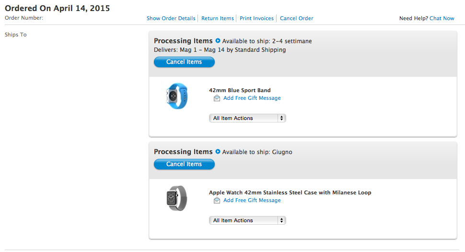Click the 42mm Blue Sport Band title
The height and width of the screenshot is (252, 465).
pyautogui.click(x=240, y=90)
